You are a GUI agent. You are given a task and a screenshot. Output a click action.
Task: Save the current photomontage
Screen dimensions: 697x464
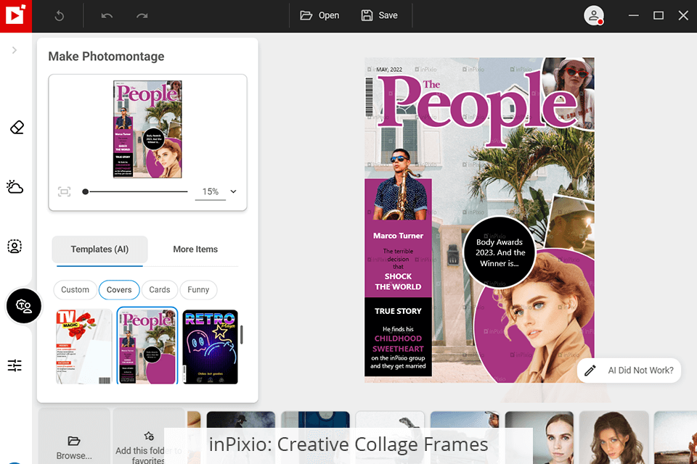pyautogui.click(x=379, y=15)
